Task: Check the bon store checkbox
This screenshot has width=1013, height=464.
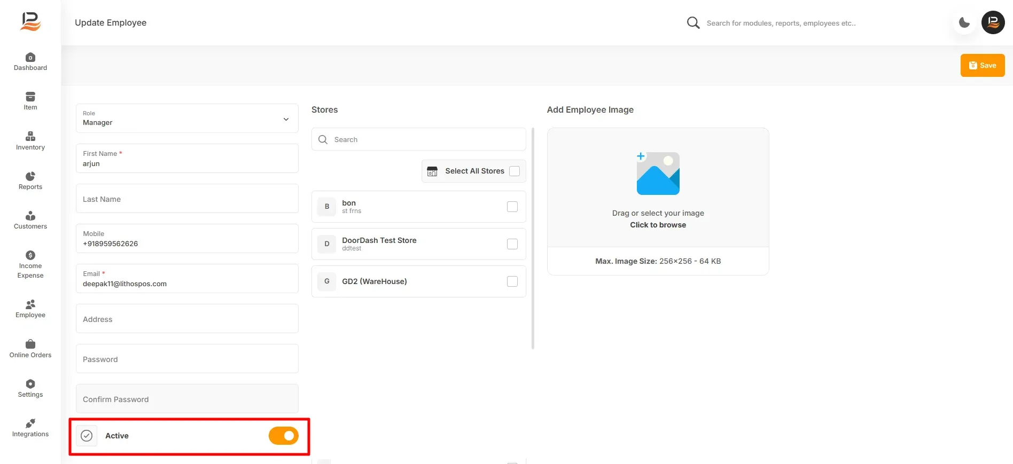Action: click(512, 207)
